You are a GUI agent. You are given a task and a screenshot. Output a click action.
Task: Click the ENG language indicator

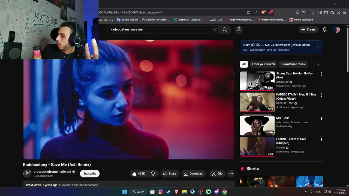[318, 192]
